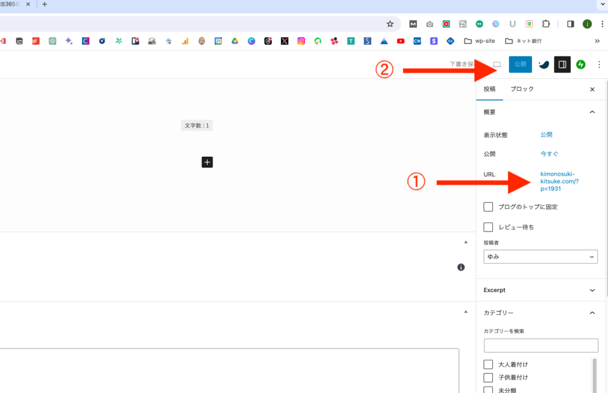
Task: Collapse the 概要 summary section
Action: pyautogui.click(x=591, y=112)
